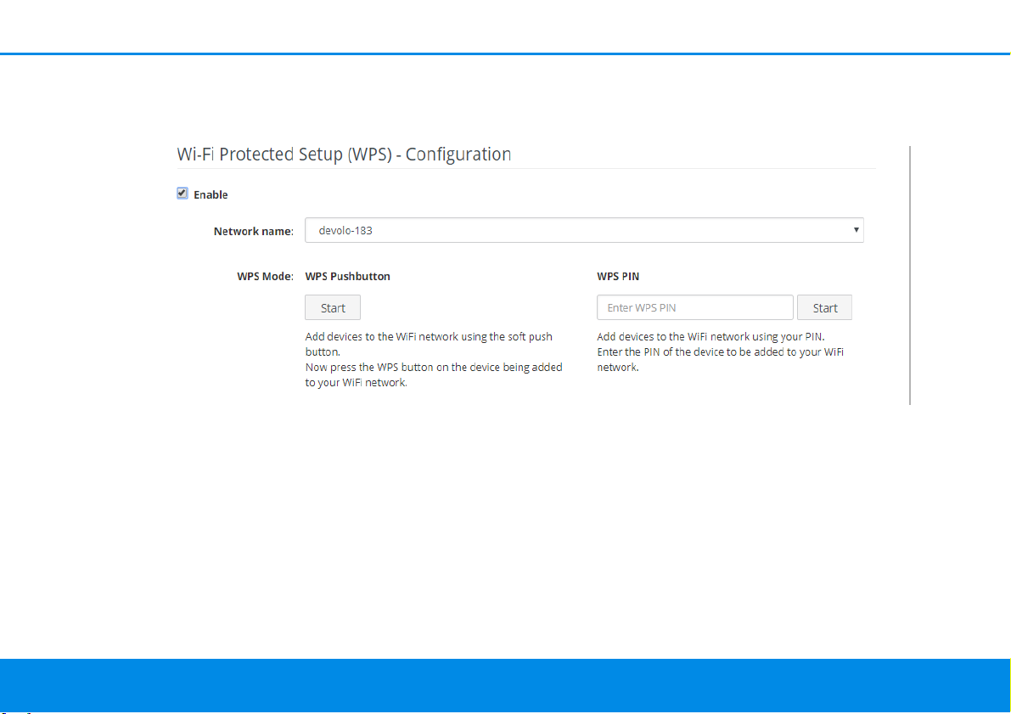Focus the Enter WPS PIN field
Viewport: 1011px width, 714px height.
point(695,307)
